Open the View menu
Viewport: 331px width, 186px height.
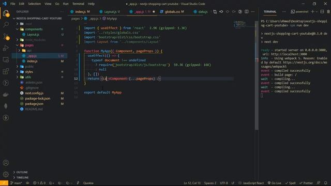point(48,4)
